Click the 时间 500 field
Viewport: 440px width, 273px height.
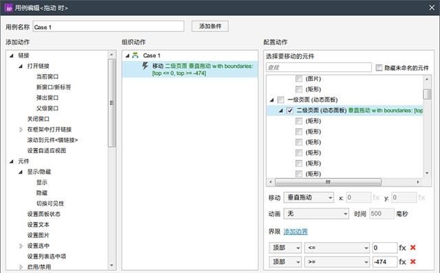[x=382, y=213]
